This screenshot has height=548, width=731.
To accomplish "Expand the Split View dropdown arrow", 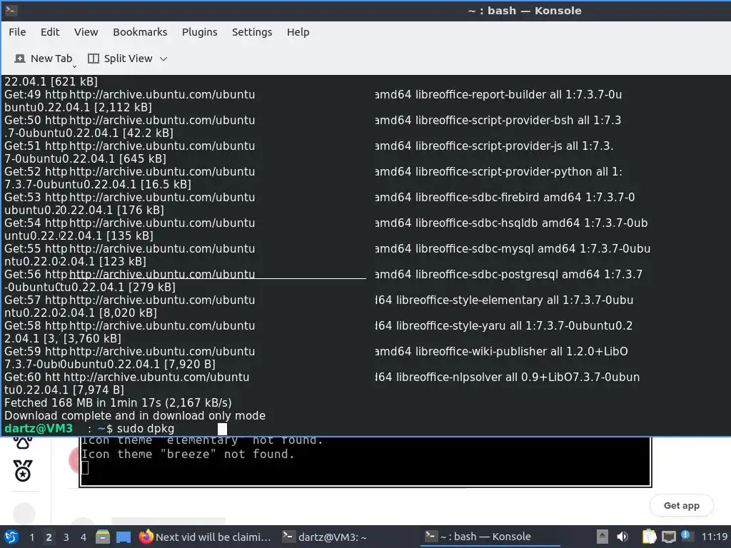I will [163, 59].
